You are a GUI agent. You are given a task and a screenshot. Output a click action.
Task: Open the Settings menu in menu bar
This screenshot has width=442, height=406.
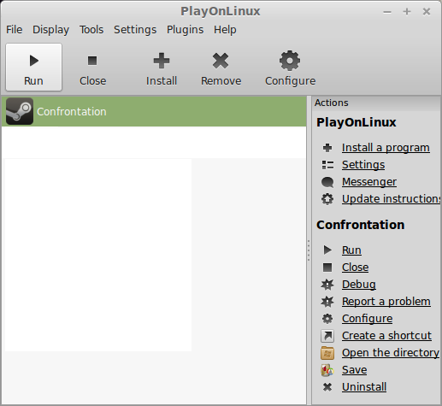click(x=135, y=30)
